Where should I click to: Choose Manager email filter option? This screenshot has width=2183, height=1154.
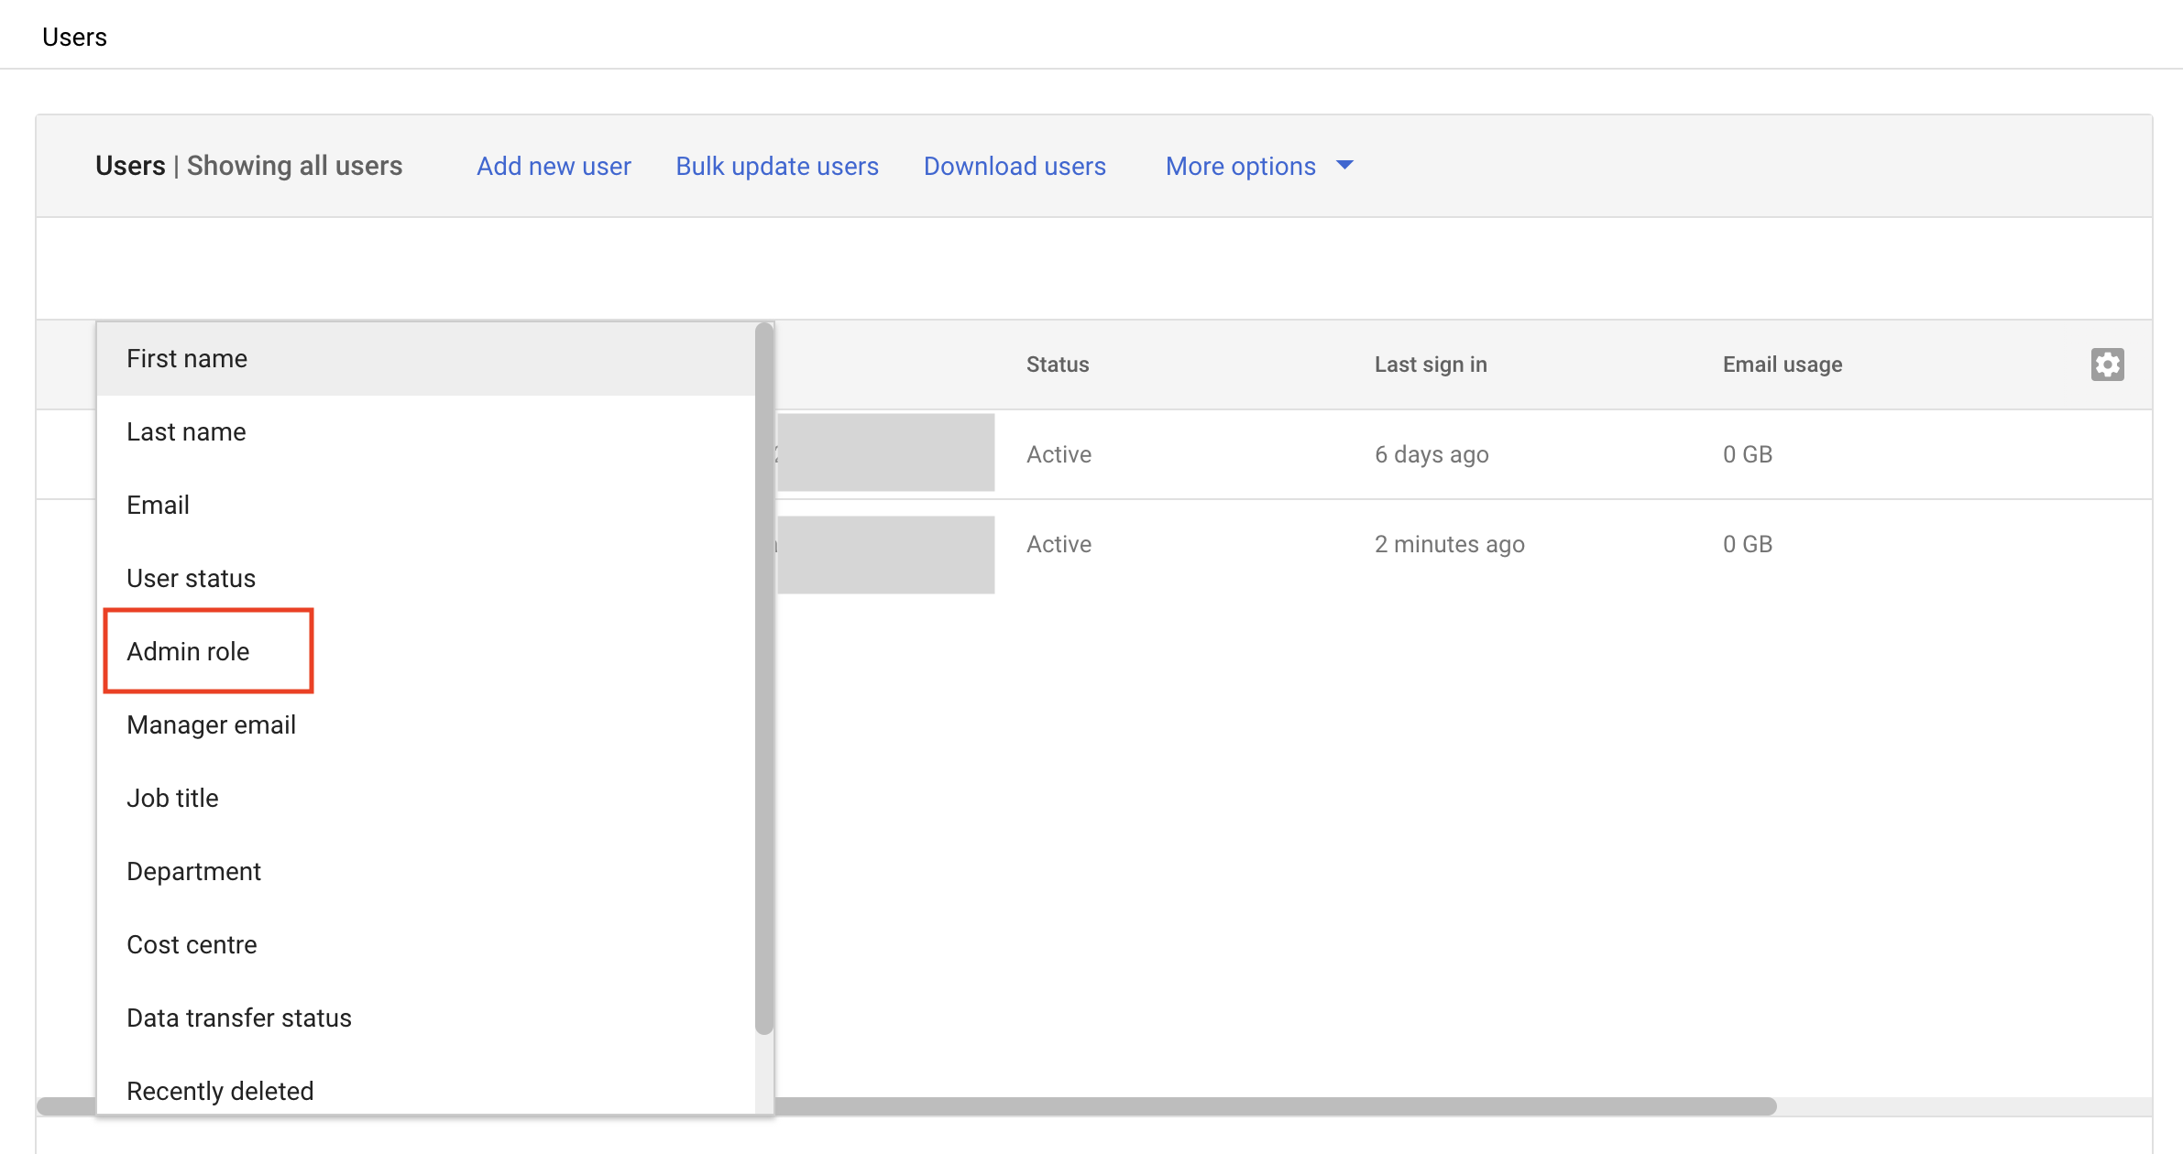coord(211,725)
